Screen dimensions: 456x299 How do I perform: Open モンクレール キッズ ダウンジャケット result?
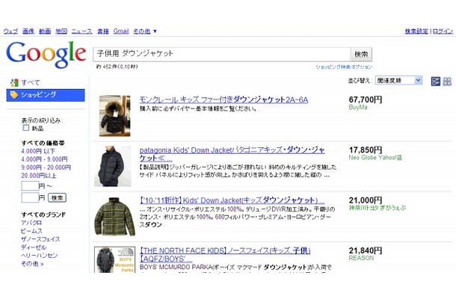(x=224, y=99)
